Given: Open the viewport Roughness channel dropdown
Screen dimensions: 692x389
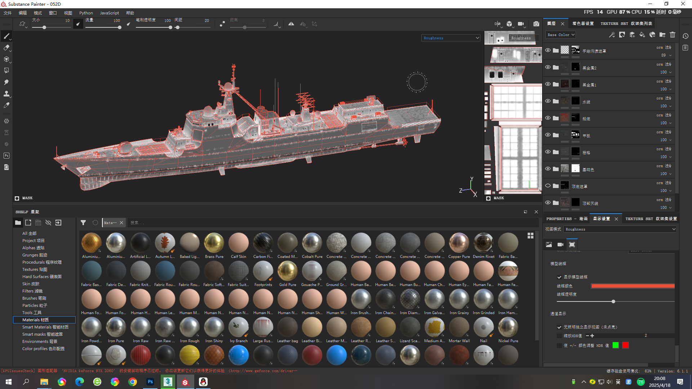Looking at the screenshot, I should pos(451,38).
